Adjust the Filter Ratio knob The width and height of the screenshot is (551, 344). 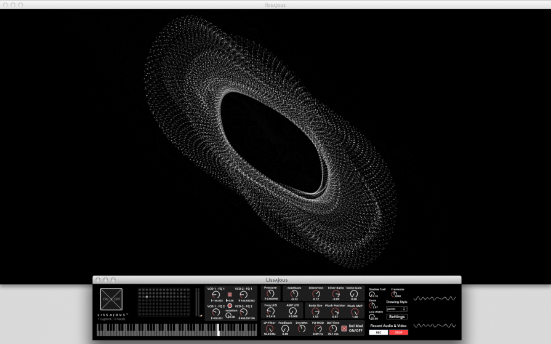pos(336,294)
